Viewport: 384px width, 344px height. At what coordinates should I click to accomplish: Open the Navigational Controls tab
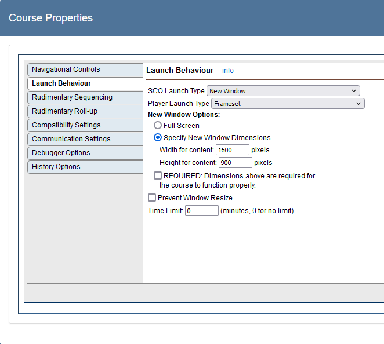pos(85,69)
